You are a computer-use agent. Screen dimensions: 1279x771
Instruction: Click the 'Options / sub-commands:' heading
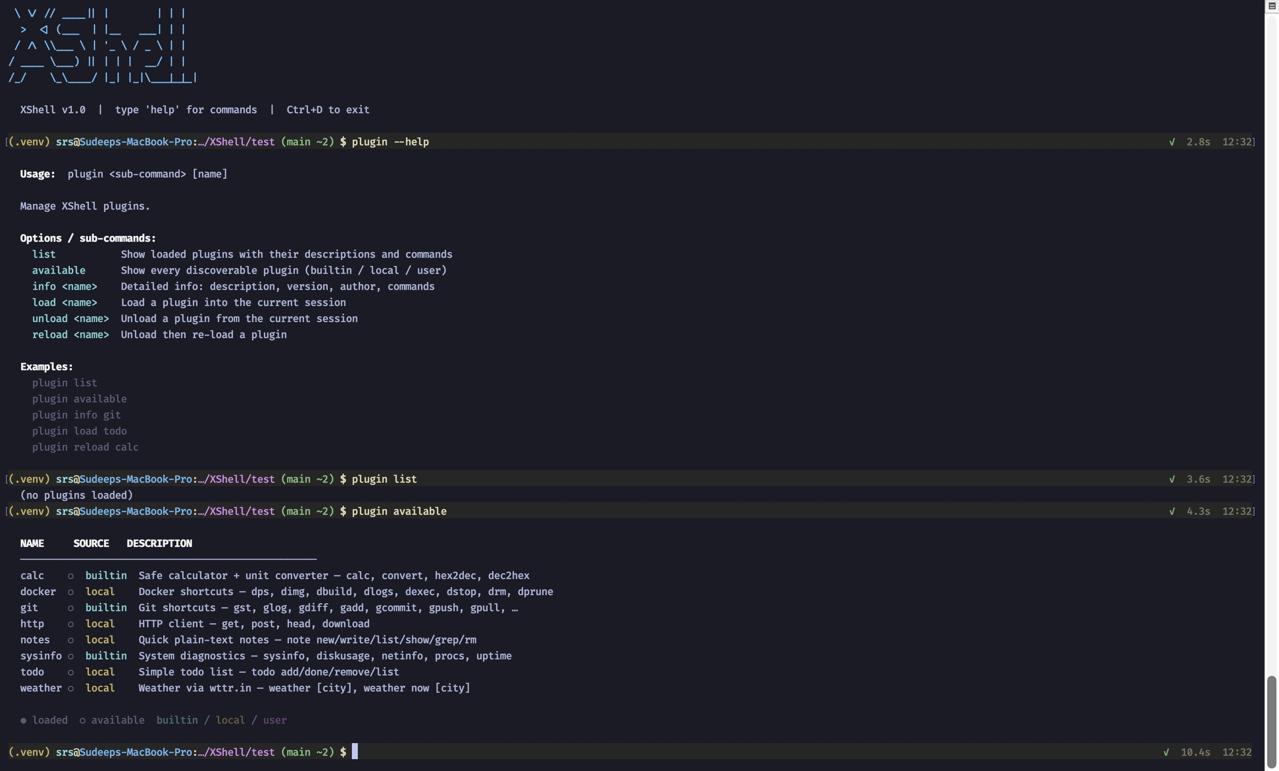(x=88, y=238)
